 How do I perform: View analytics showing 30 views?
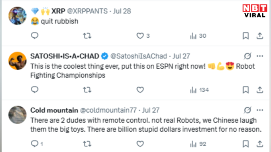198,36
